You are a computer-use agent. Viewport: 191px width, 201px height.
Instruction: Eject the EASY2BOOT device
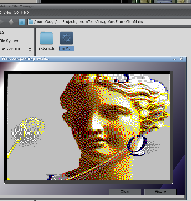pyautogui.click(x=30, y=49)
